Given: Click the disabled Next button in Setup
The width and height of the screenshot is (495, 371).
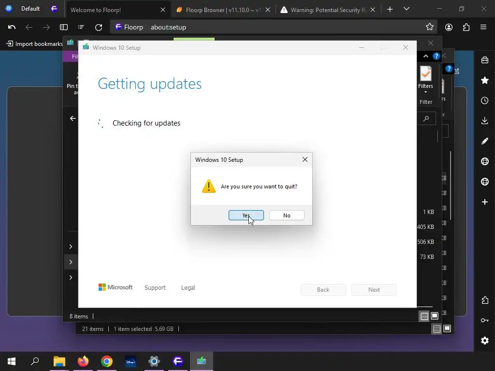Looking at the screenshot, I should pyautogui.click(x=374, y=290).
